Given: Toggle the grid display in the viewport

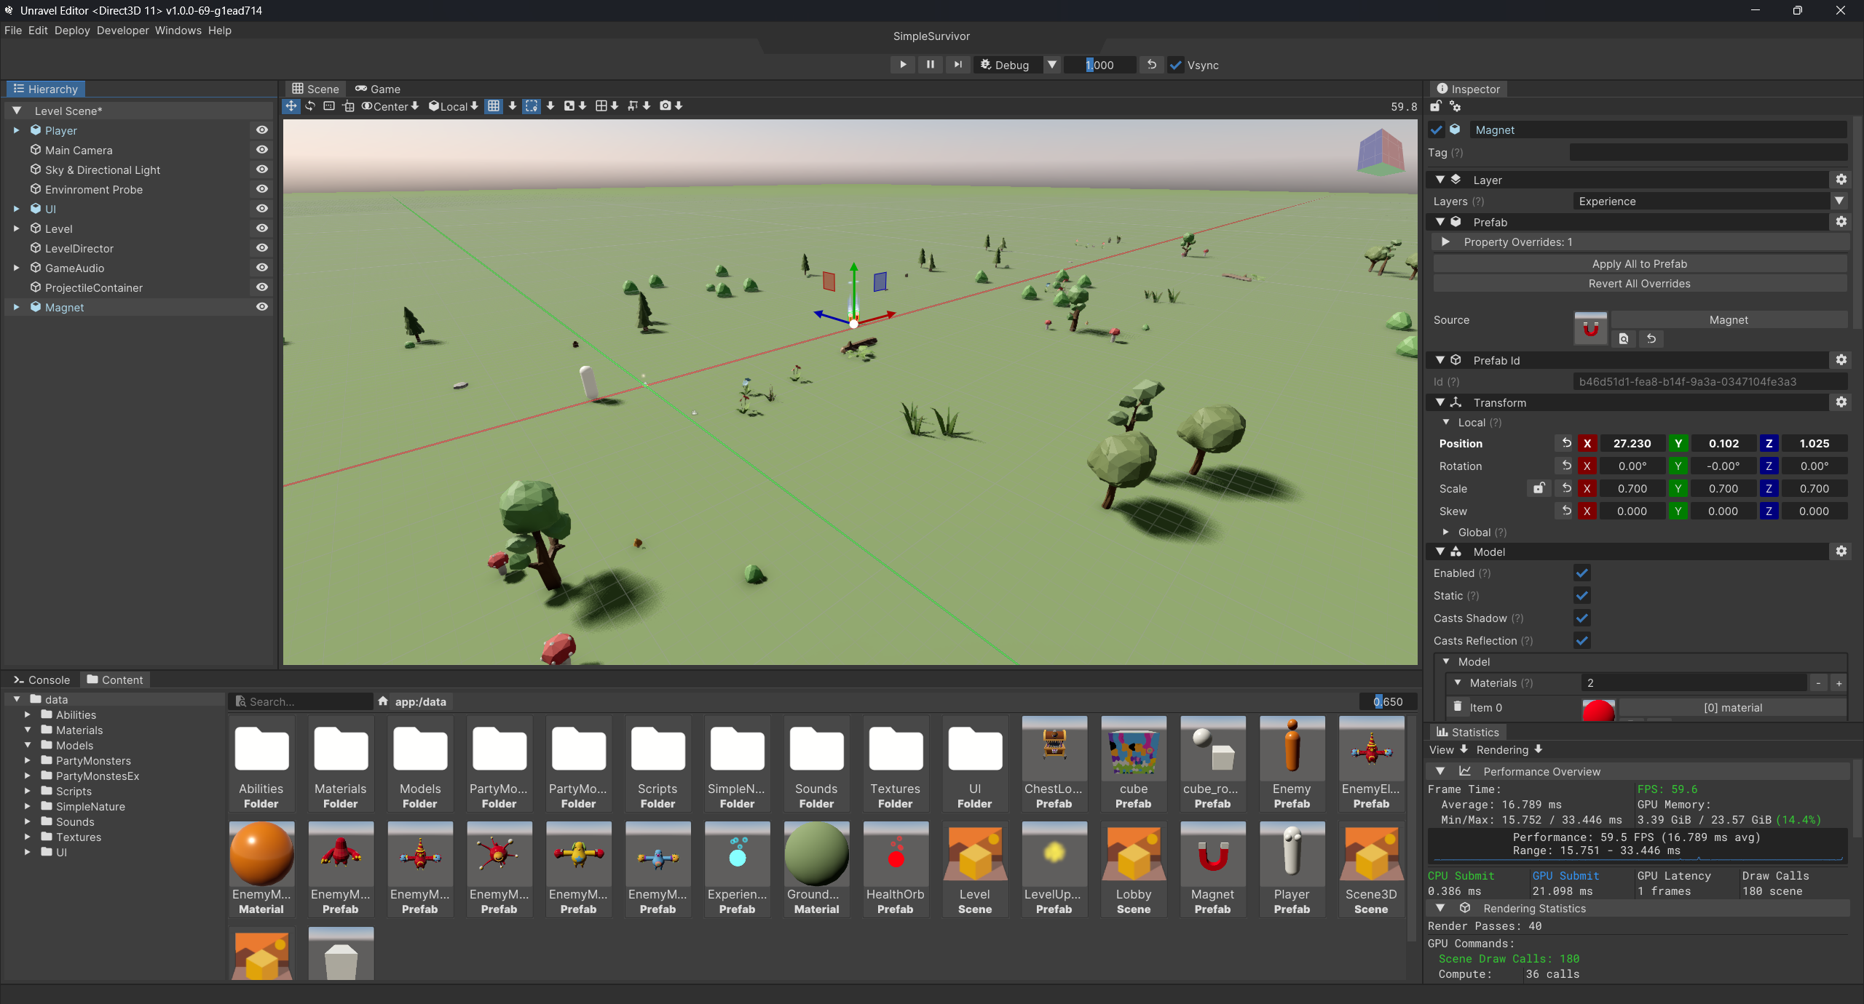Looking at the screenshot, I should pyautogui.click(x=494, y=105).
